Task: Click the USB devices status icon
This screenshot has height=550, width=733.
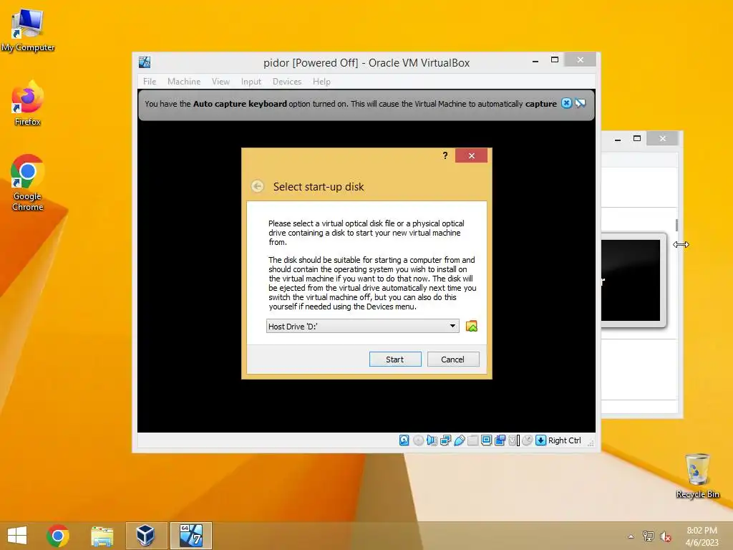Action: [459, 440]
